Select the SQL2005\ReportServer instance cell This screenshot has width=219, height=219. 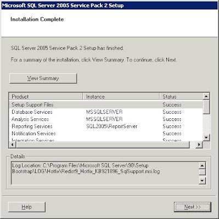click(x=111, y=126)
